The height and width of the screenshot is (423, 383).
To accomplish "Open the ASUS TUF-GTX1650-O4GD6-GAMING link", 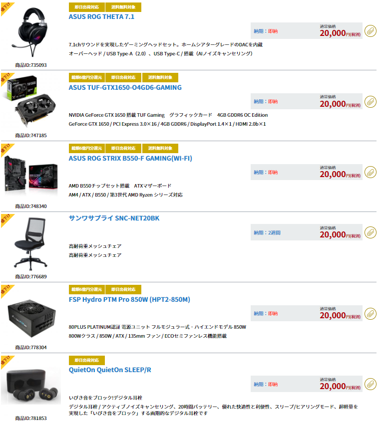I will (x=125, y=88).
